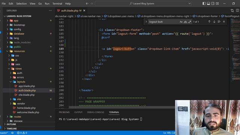Toggle primary side bar layout icon
Screen dimensions: 240x135
point(204,3)
